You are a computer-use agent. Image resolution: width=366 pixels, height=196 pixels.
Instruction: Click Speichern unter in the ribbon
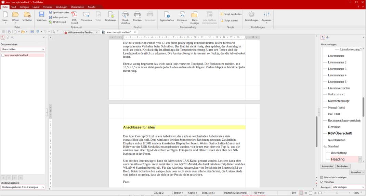pos(59,12)
